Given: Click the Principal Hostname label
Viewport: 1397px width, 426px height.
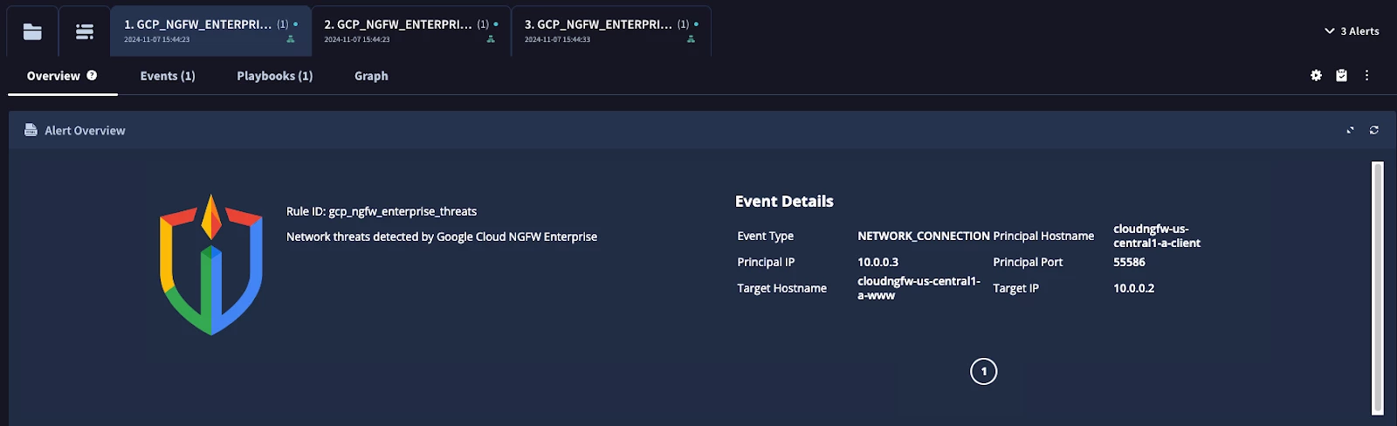Looking at the screenshot, I should pos(1043,236).
